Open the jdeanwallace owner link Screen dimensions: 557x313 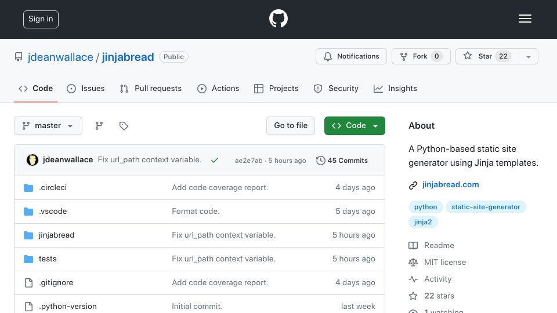pyautogui.click(x=60, y=57)
